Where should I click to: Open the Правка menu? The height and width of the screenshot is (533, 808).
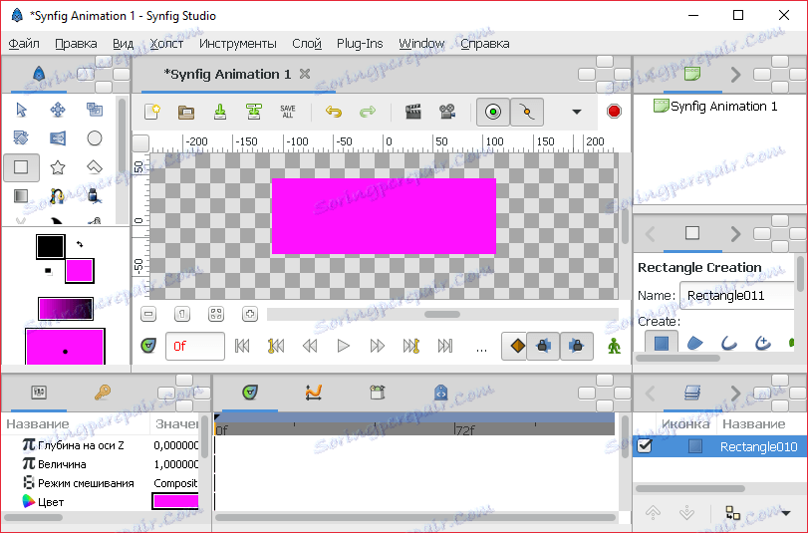76,44
